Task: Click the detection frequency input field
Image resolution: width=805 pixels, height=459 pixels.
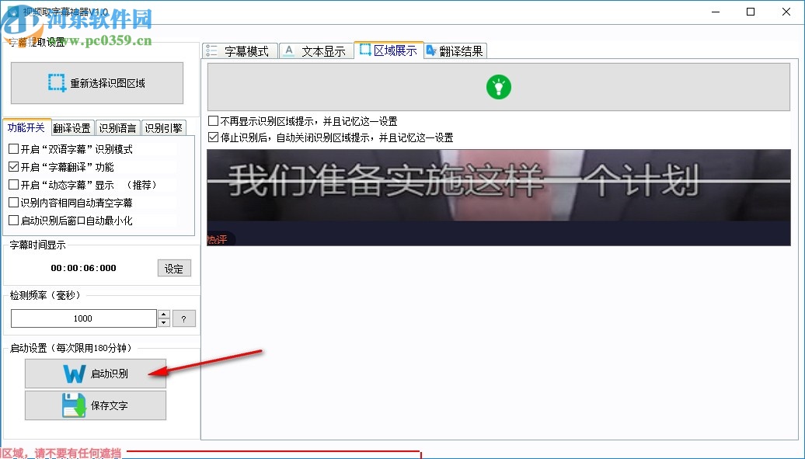Action: click(x=83, y=318)
